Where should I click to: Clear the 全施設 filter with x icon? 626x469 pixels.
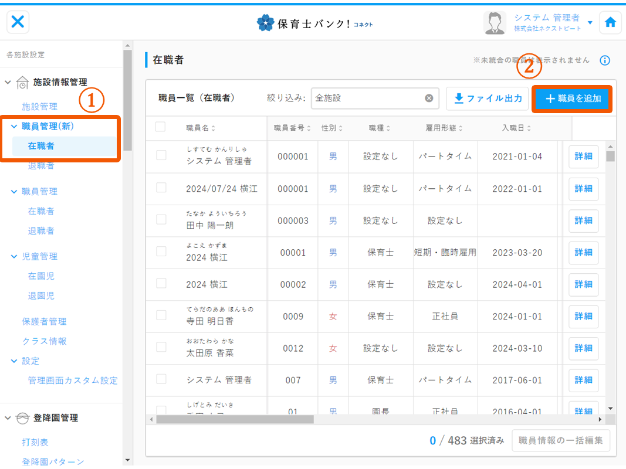(x=429, y=98)
